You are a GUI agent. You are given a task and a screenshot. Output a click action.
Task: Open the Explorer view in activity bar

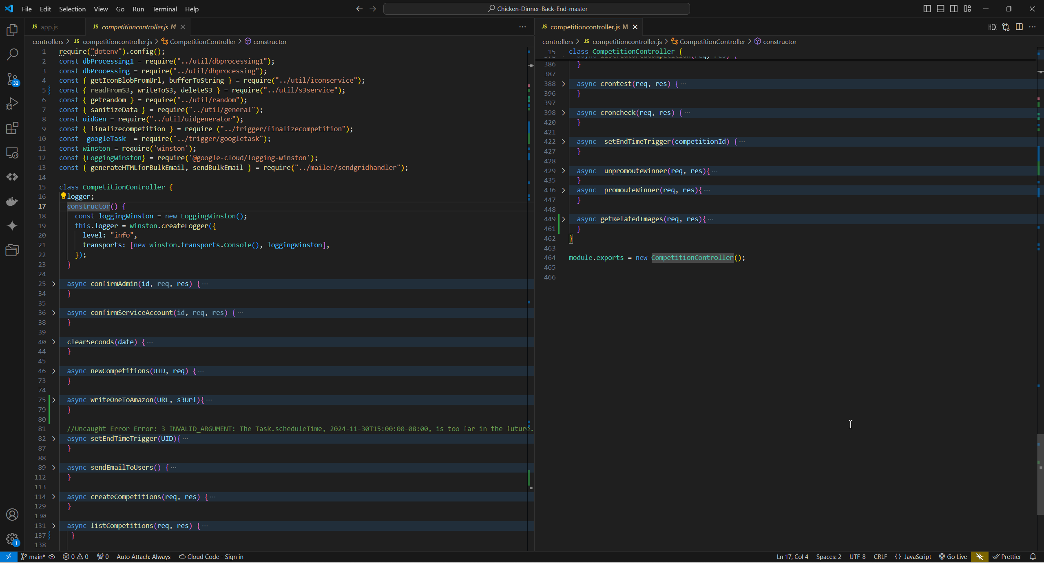12,30
